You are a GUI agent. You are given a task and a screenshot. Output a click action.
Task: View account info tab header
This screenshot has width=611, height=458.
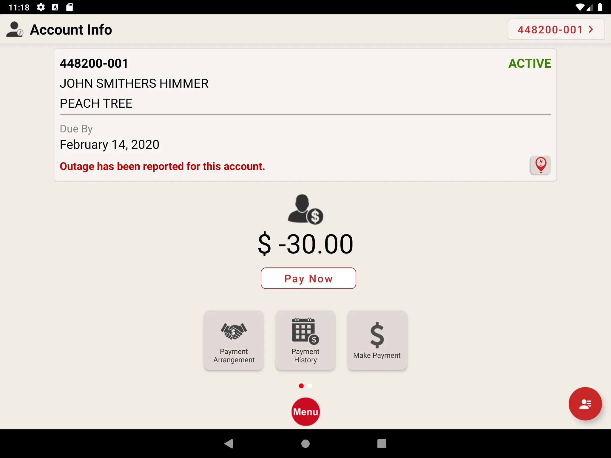pyautogui.click(x=72, y=29)
